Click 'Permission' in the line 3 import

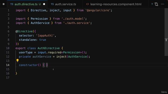coord(39,19)
